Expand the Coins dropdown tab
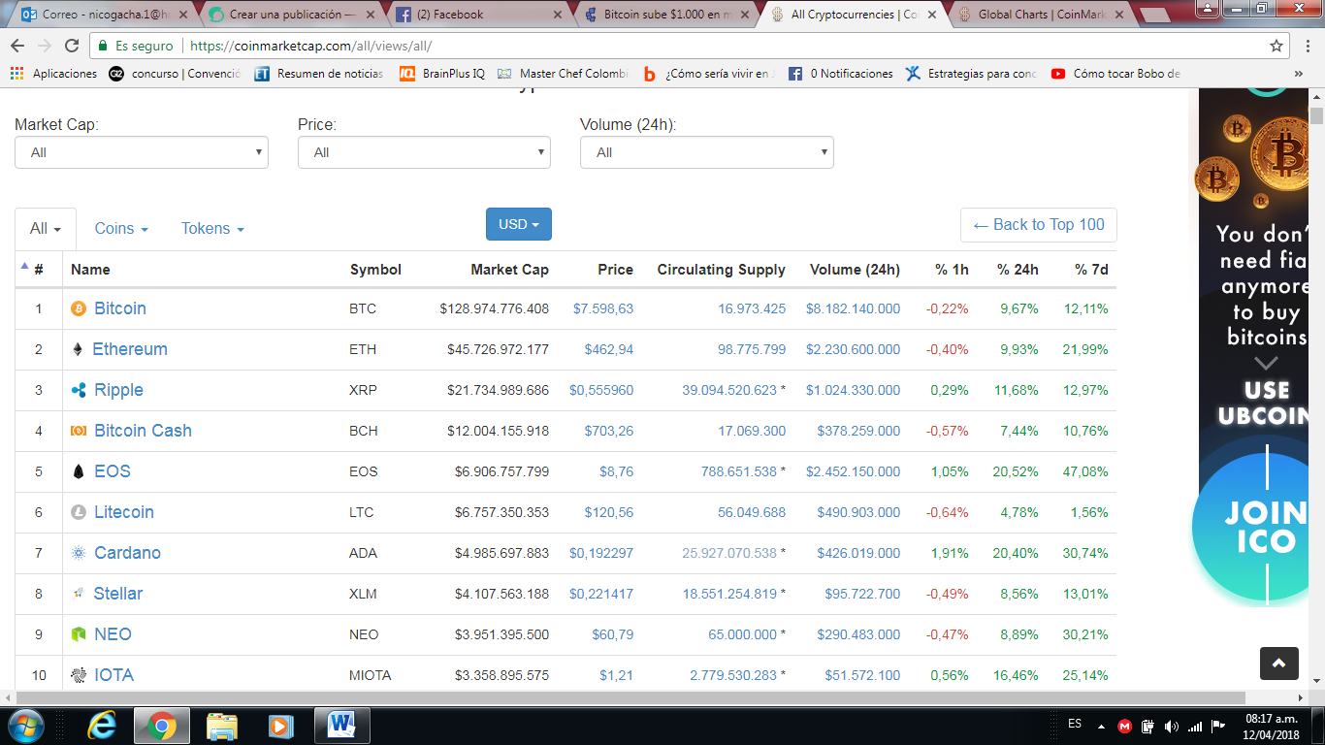 [x=121, y=228]
